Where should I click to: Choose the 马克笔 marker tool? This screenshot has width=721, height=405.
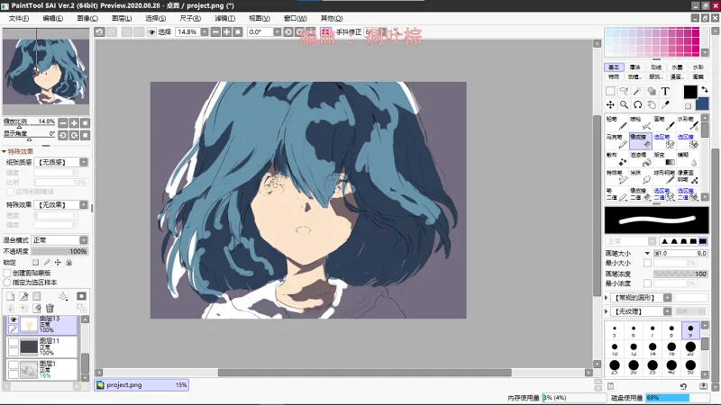pos(616,140)
